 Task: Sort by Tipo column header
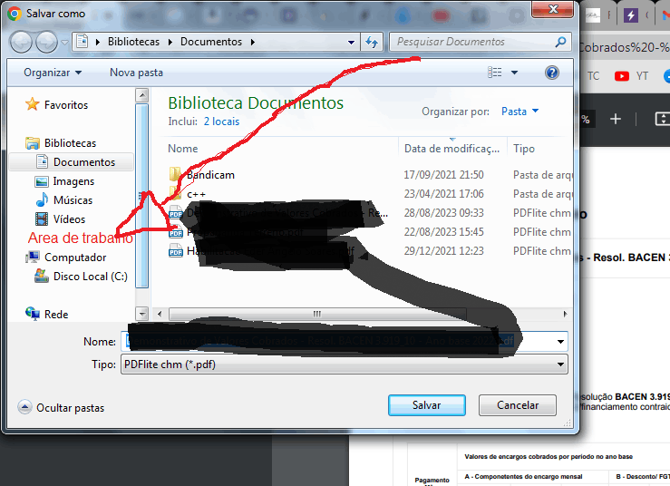[x=524, y=149]
